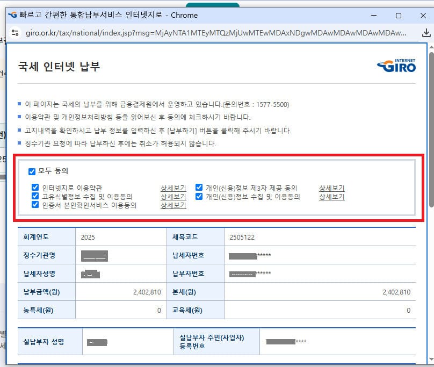Click the site permissions icon beside the URL

(15, 33)
